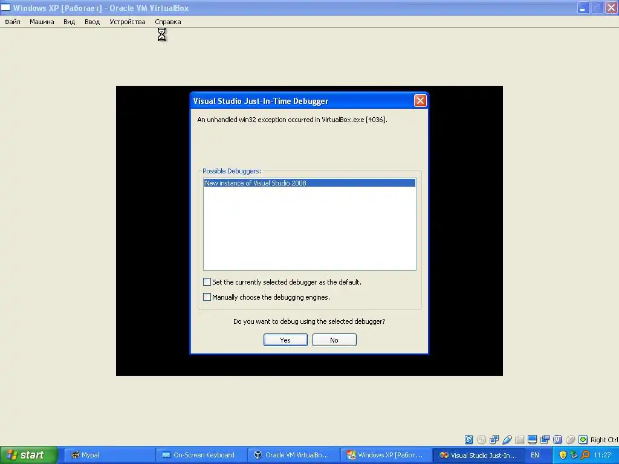Click the green arrow keyboard capture icon
619x464 pixels.
[583, 440]
